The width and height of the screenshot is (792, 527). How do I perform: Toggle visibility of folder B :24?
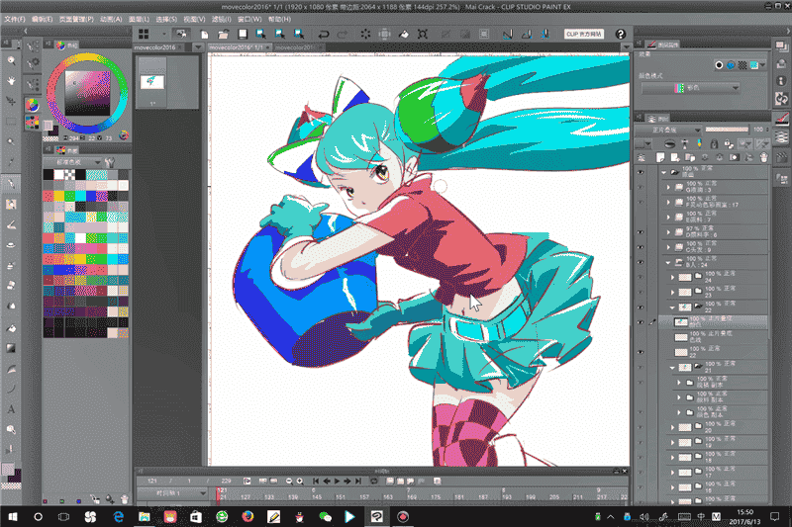point(641,262)
